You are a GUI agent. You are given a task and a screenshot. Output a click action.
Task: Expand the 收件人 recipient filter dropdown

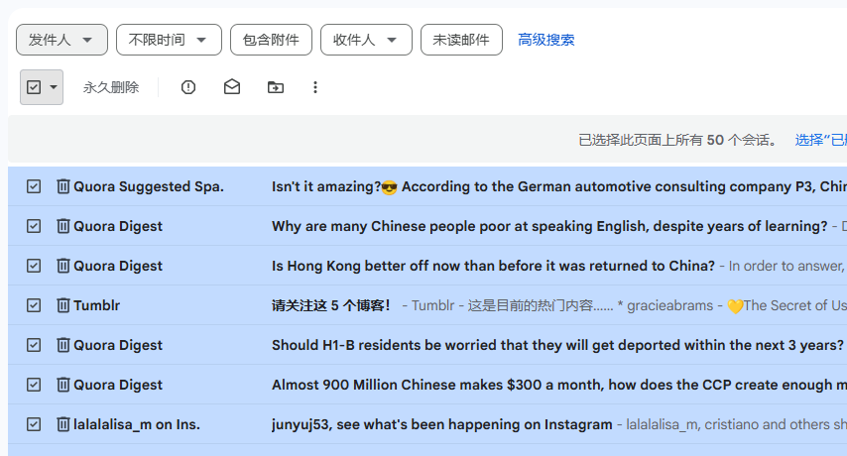(x=365, y=40)
